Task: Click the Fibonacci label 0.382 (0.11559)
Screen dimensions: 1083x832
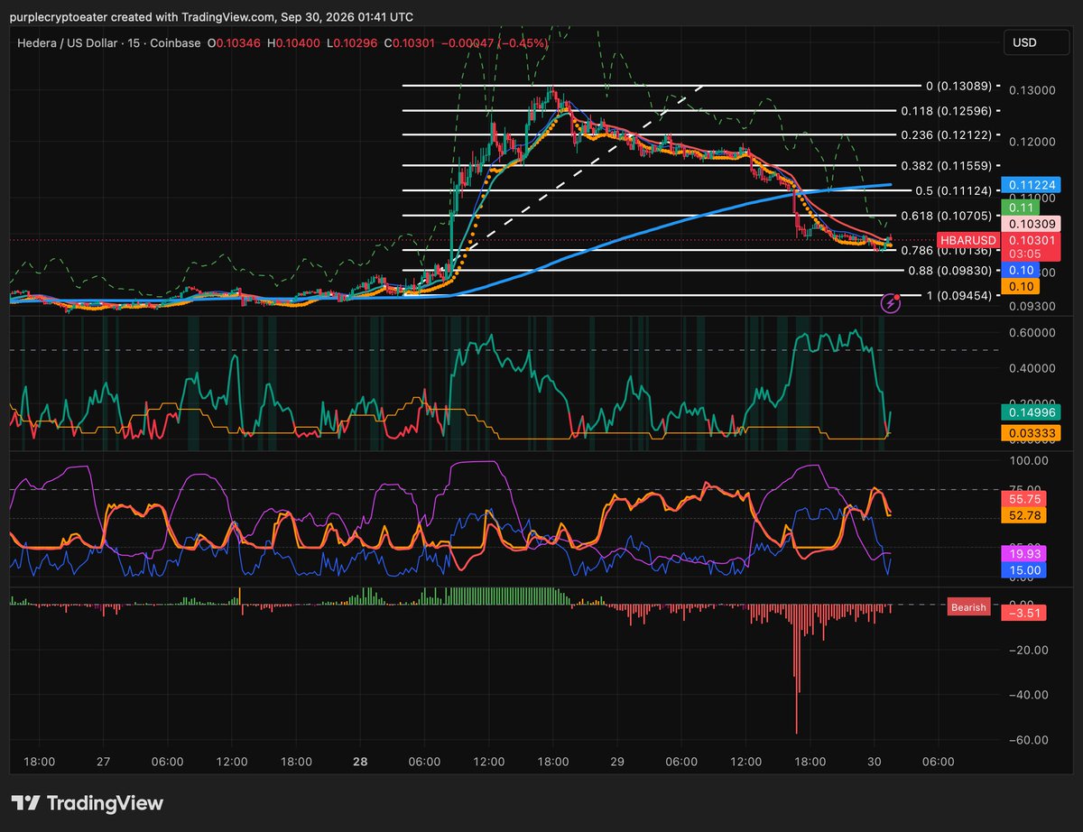Action: coord(946,166)
